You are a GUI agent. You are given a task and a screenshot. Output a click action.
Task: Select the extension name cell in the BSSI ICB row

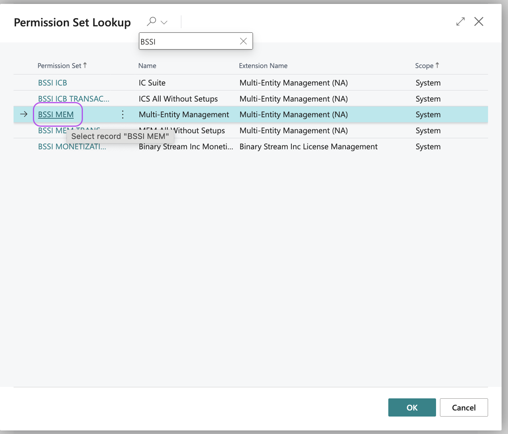[x=294, y=83]
